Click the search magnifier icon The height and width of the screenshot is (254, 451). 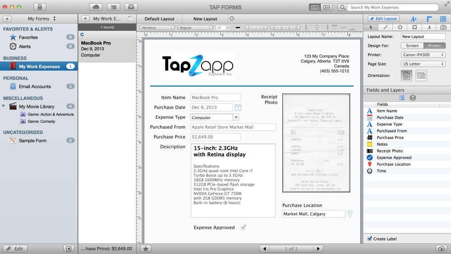tap(342, 7)
